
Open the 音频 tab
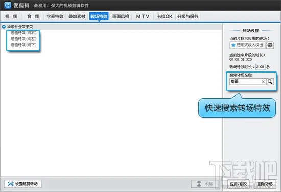33,17
